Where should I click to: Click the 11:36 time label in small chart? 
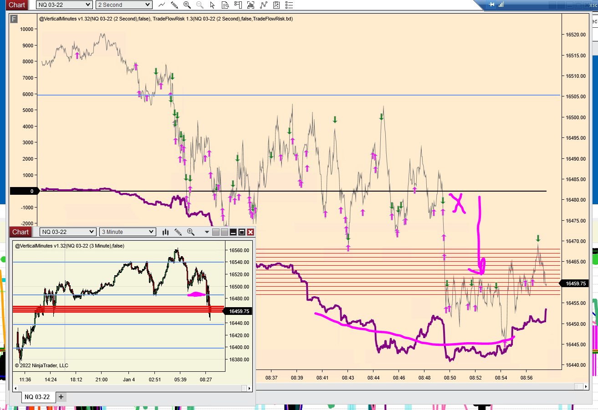click(x=25, y=380)
